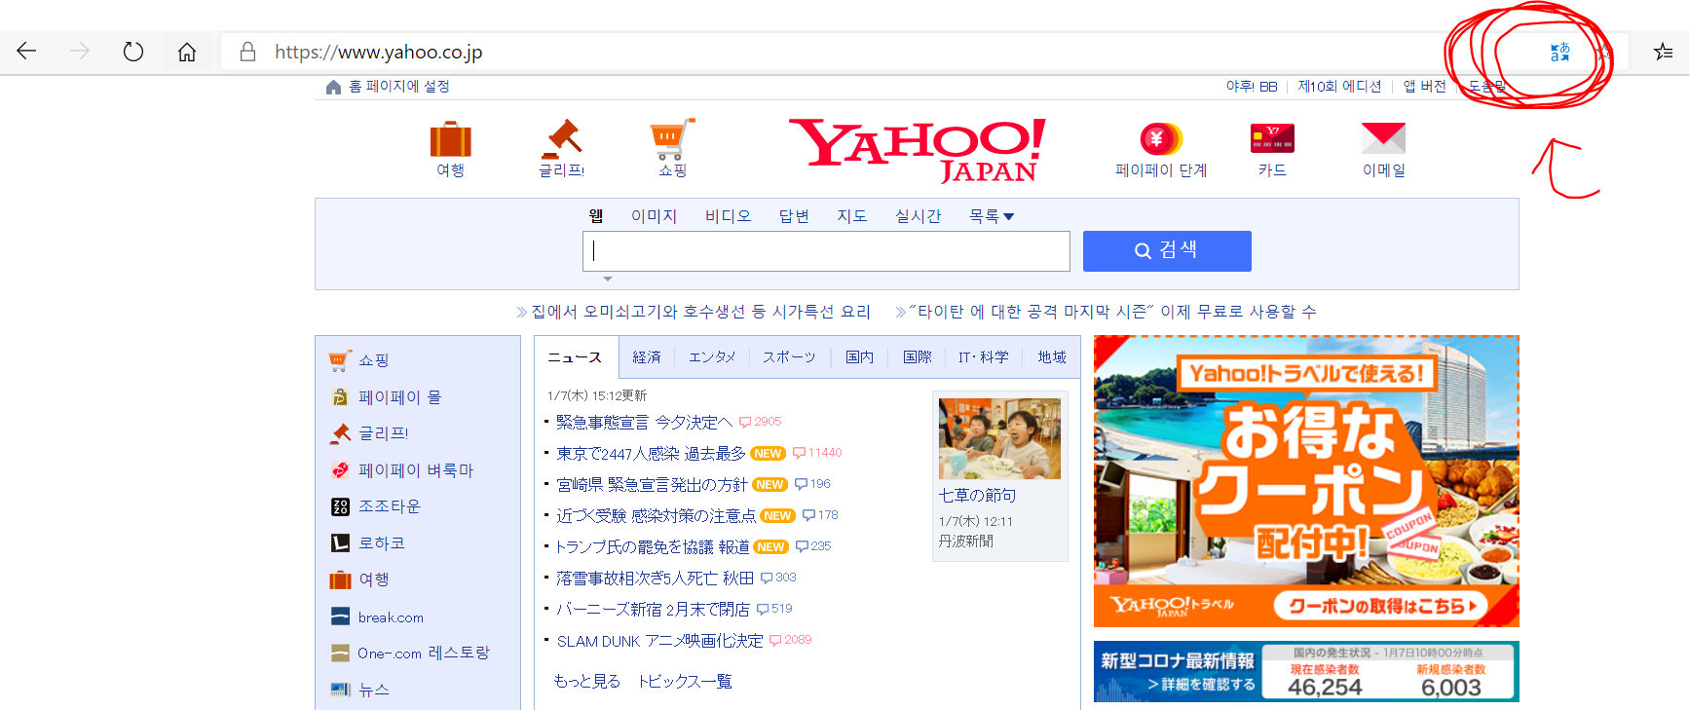Switch to the 地域 news tab
This screenshot has height=710, width=1689.
tap(1052, 357)
